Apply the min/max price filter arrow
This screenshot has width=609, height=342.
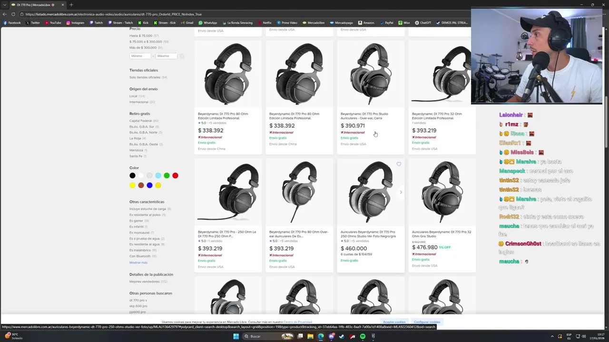[182, 56]
